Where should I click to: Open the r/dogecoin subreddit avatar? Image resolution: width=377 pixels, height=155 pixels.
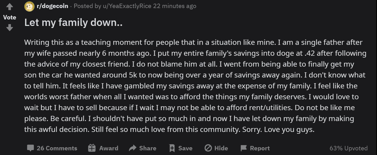click(x=29, y=6)
